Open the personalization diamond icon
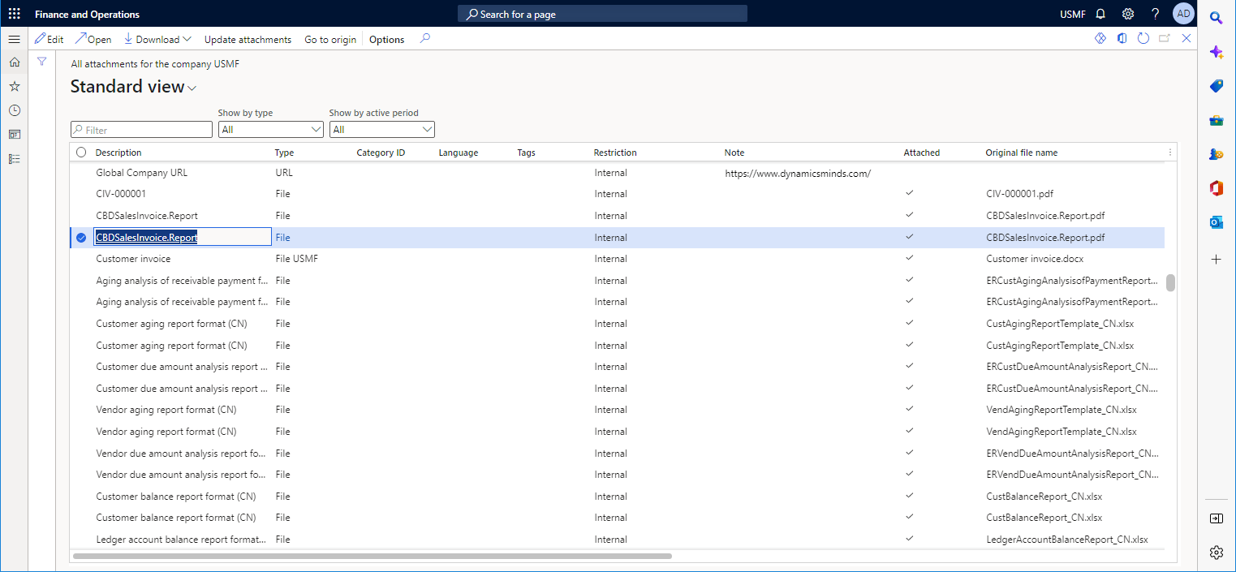The image size is (1236, 572). pyautogui.click(x=1100, y=38)
